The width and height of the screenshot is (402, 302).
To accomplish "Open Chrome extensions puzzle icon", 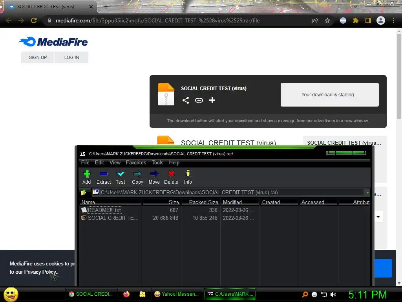I will (x=355, y=20).
